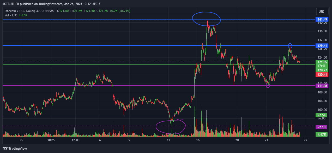The width and height of the screenshot is (332, 153).
Task: Click the C121.85 close value
Action: click(102, 11)
